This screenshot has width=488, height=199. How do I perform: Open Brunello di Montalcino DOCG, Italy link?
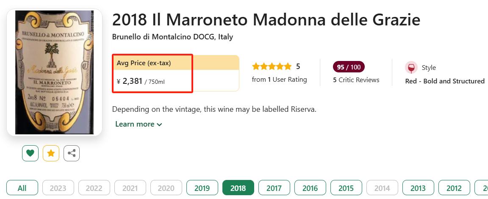click(x=172, y=37)
